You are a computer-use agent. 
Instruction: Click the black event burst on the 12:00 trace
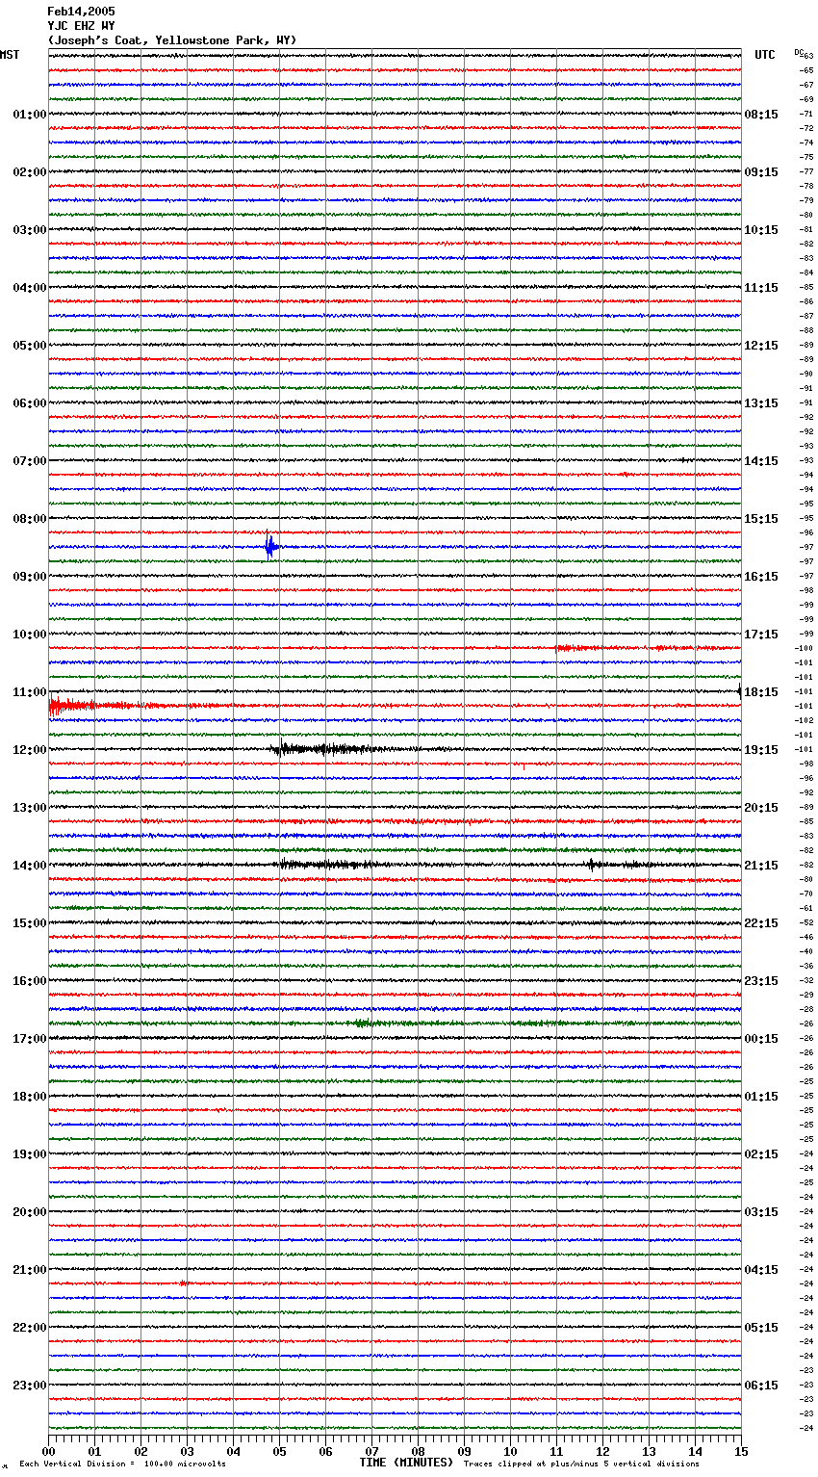(327, 748)
